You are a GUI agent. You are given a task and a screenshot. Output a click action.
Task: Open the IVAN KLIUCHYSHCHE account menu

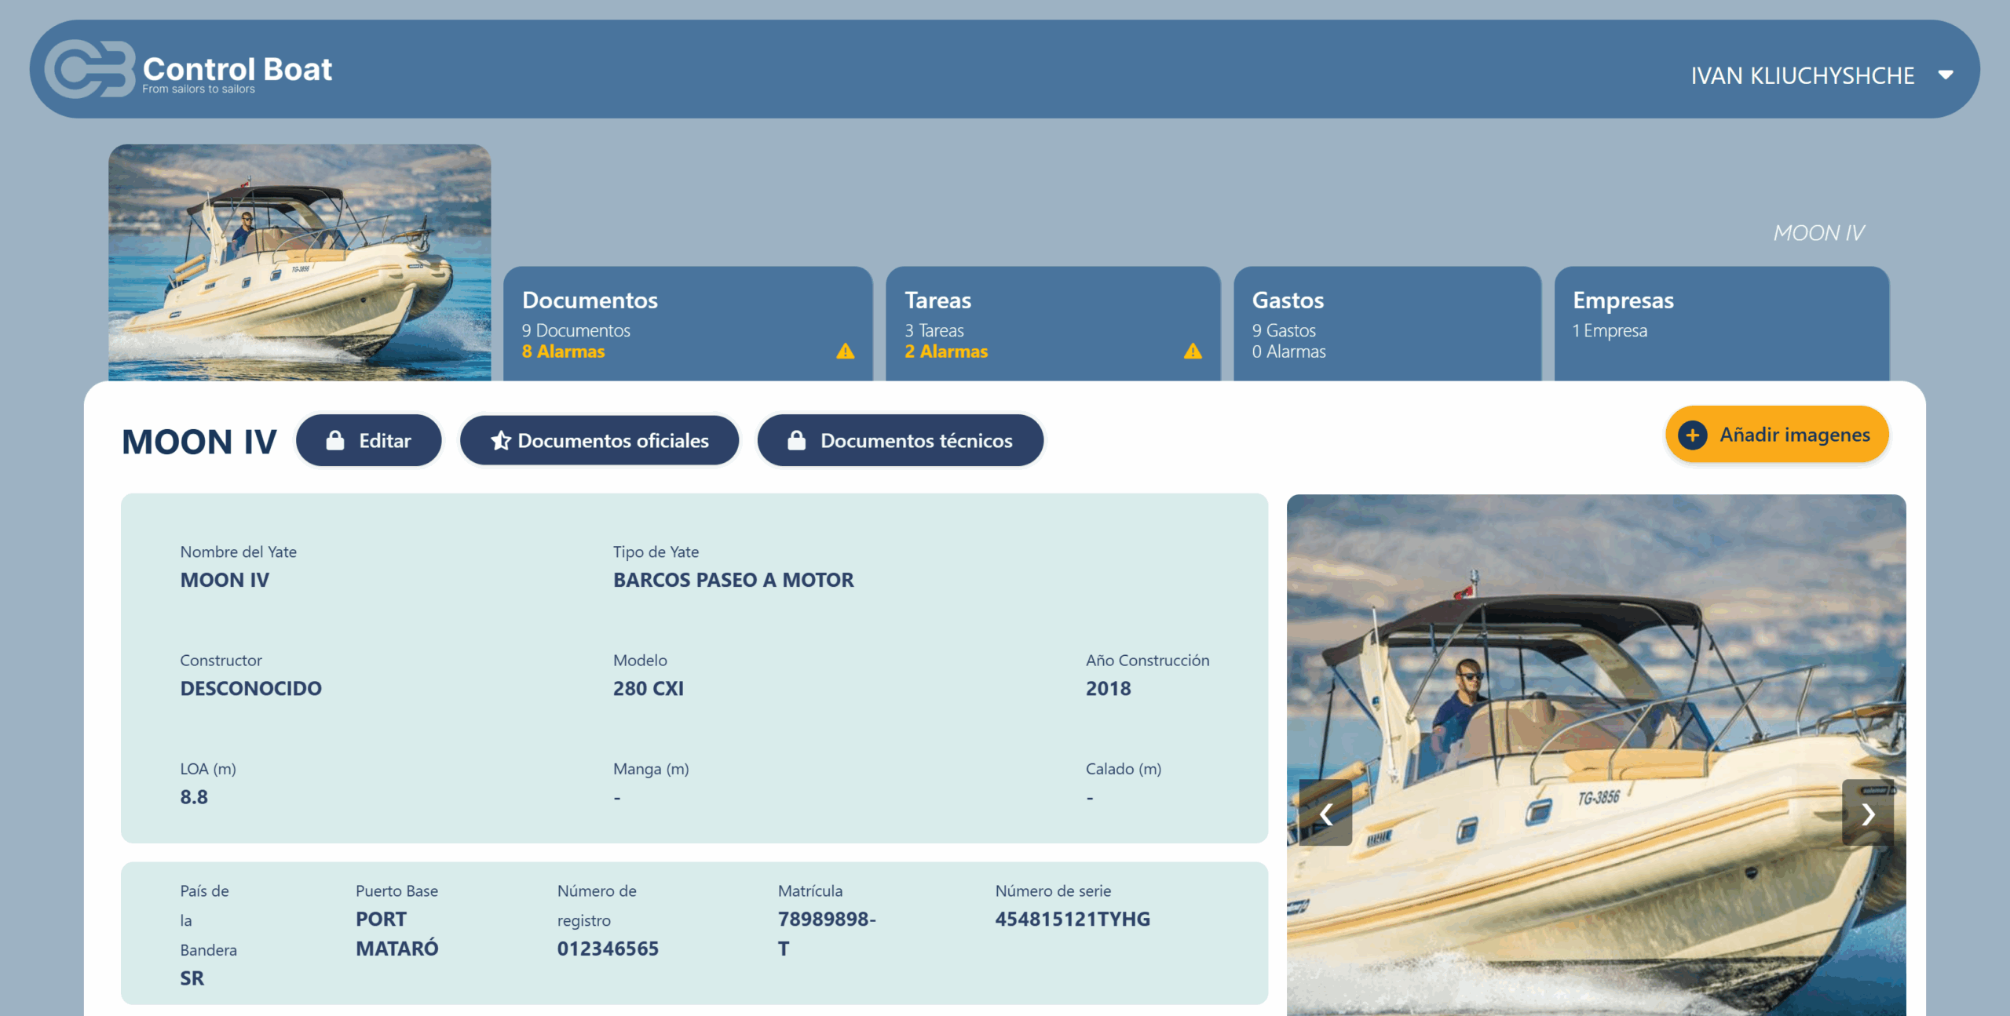[1802, 75]
